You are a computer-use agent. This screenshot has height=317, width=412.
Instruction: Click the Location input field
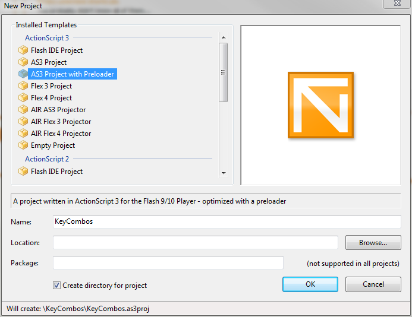196,242
